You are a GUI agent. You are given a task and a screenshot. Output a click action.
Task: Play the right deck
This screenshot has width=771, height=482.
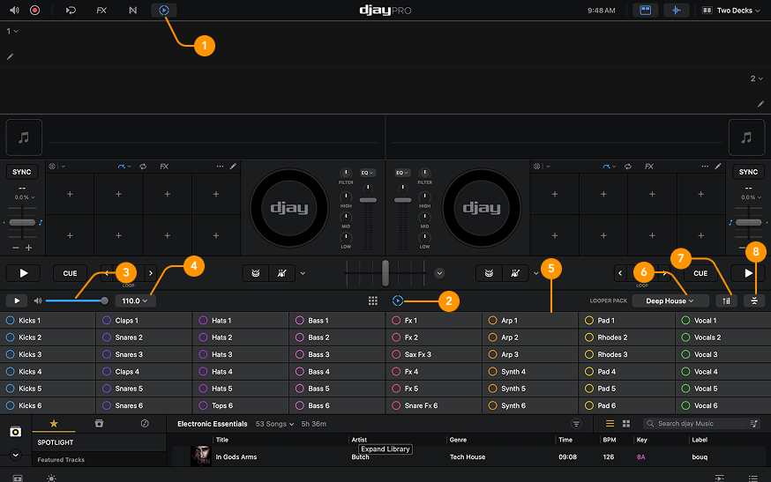pos(748,273)
